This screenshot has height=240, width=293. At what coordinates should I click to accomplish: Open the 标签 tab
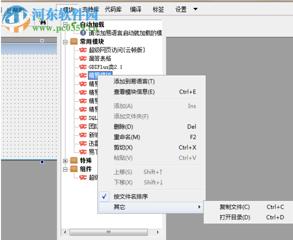158,9
